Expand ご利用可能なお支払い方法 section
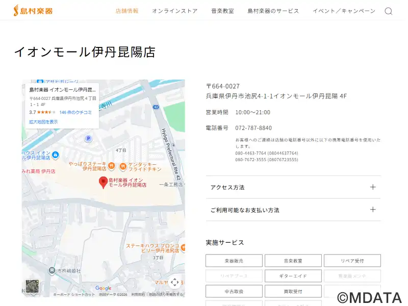 [293, 210]
